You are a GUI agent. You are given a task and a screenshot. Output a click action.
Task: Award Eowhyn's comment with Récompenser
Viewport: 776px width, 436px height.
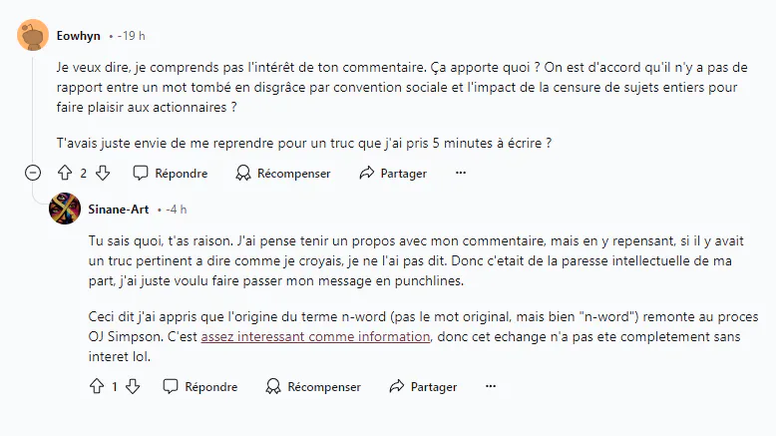pyautogui.click(x=283, y=173)
